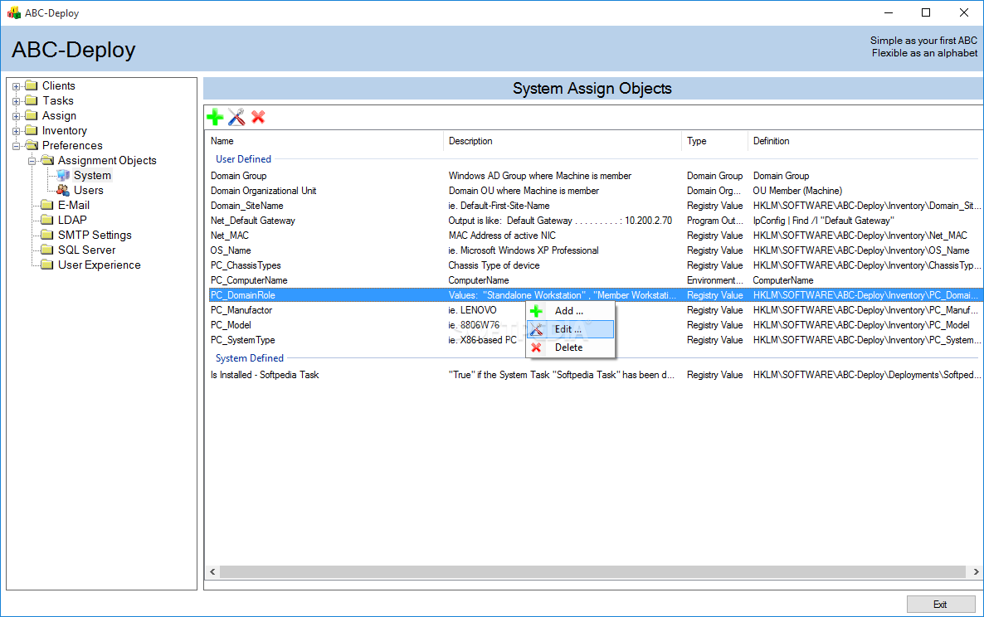Image resolution: width=984 pixels, height=617 pixels.
Task: Click the Assign folder icon
Action: tap(31, 115)
